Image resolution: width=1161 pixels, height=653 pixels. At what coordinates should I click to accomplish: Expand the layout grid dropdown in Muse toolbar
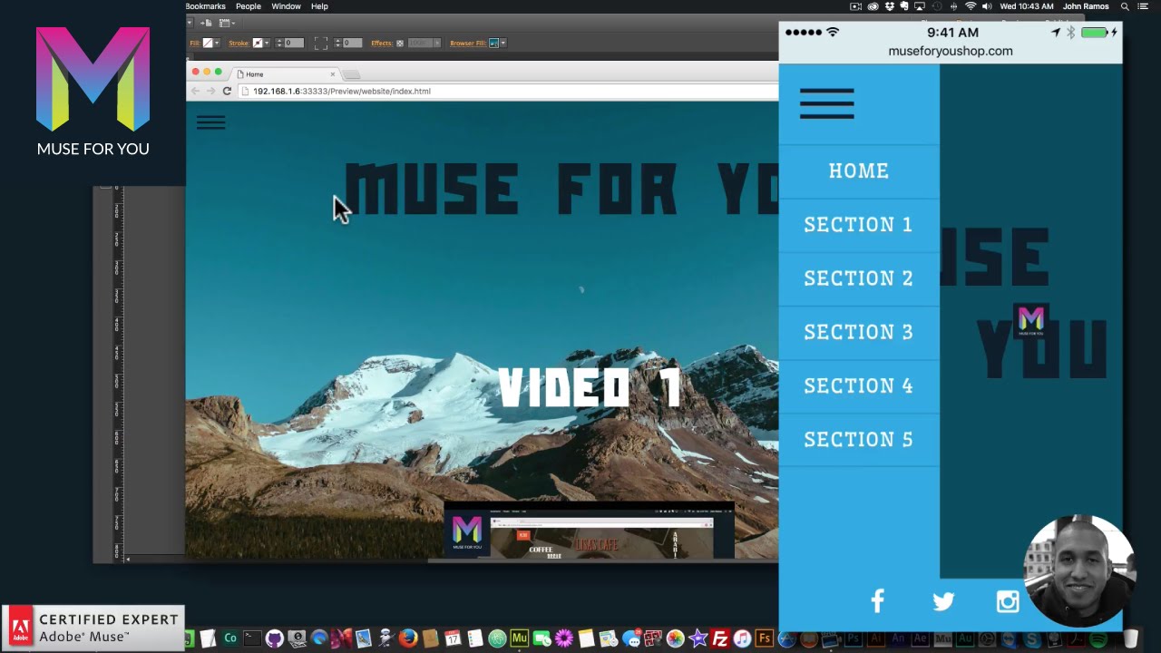click(x=234, y=23)
